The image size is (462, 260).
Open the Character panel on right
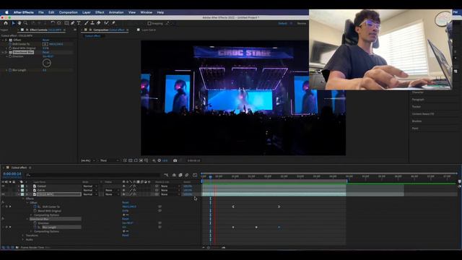418,92
